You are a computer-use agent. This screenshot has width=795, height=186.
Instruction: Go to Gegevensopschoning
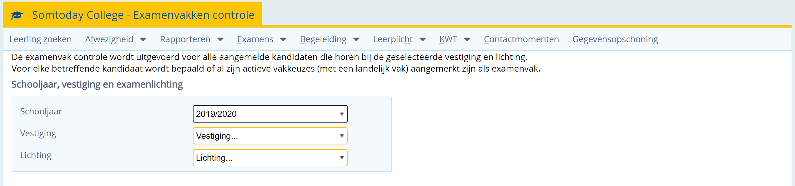[615, 39]
